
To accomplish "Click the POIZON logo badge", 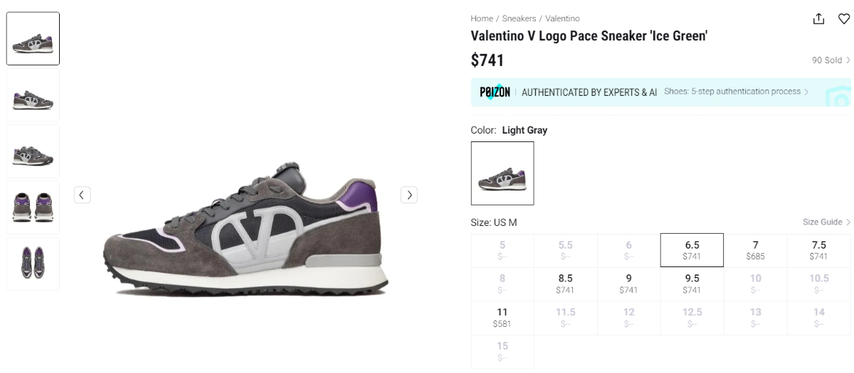I will coord(495,92).
